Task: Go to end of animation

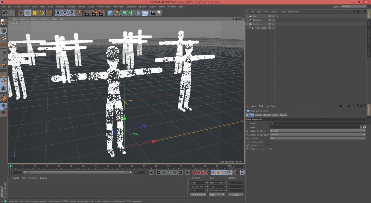Action: [188, 172]
